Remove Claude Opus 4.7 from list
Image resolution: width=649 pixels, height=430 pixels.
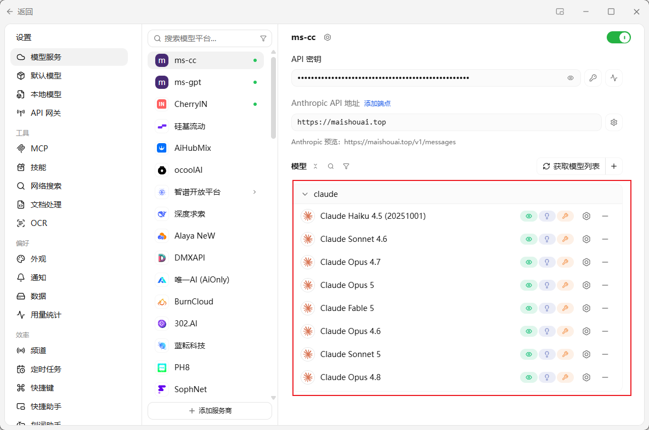tap(605, 262)
